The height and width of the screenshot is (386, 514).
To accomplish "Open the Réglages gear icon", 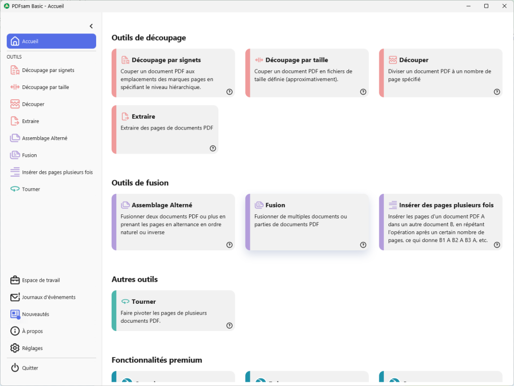I will coord(15,348).
